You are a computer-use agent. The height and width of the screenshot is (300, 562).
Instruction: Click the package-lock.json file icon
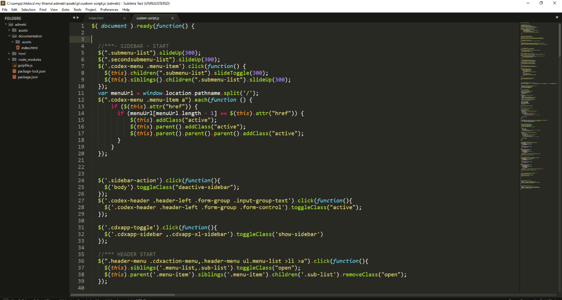[x=15, y=71]
